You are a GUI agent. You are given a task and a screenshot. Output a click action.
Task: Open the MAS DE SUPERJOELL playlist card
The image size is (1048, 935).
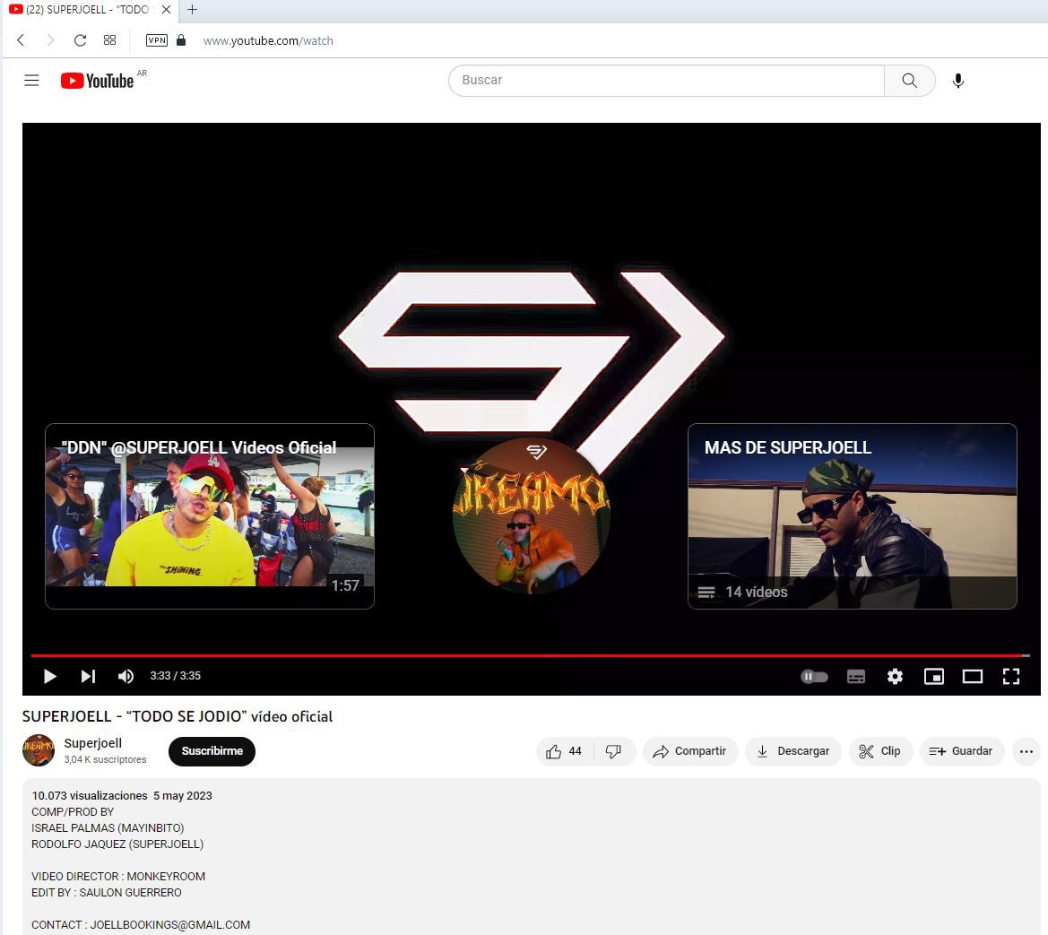coord(853,516)
